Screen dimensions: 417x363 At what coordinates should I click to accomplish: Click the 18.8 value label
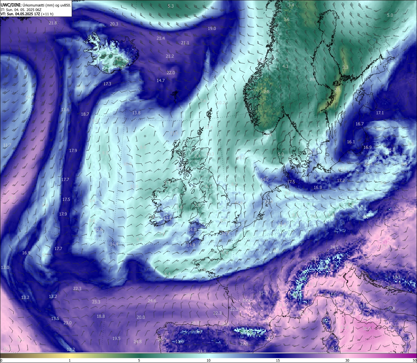pyautogui.click(x=101, y=316)
